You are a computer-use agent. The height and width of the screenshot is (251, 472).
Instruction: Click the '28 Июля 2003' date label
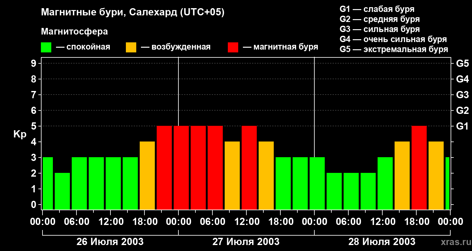[x=382, y=242]
